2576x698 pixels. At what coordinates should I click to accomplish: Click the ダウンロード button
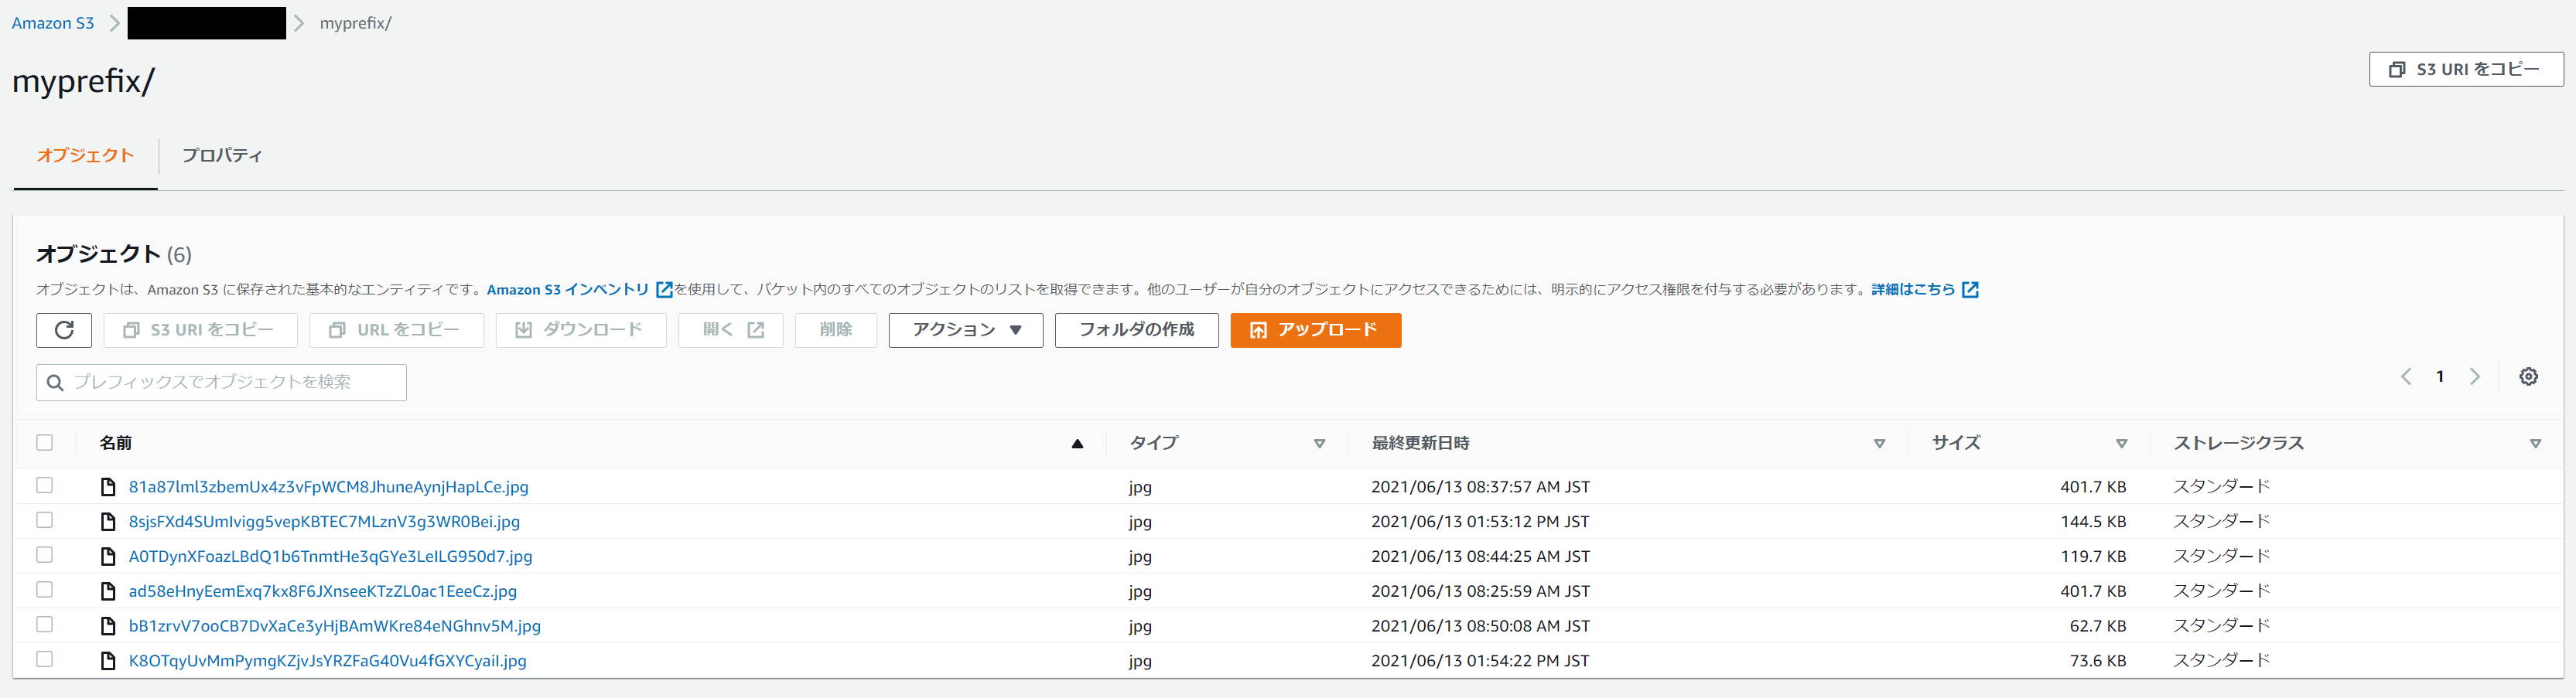(580, 329)
